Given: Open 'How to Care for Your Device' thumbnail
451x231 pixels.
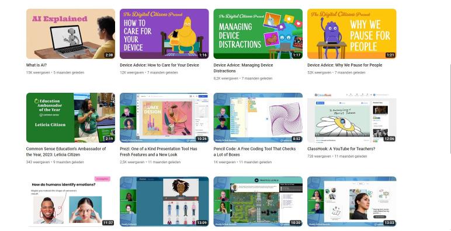Looking at the screenshot, I should (x=164, y=34).
